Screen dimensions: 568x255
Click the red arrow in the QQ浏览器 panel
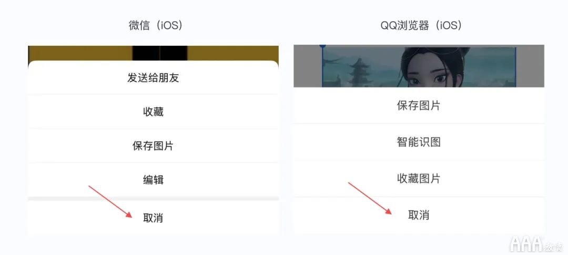pos(370,198)
